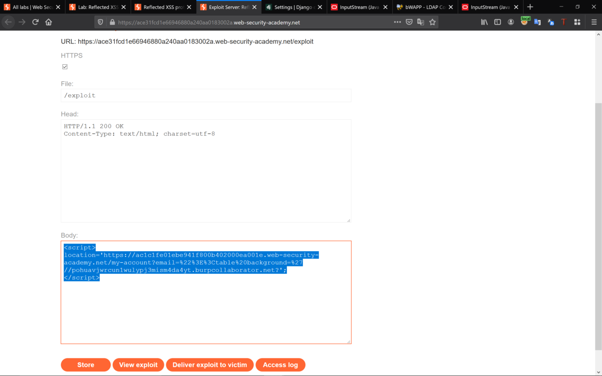Open the Firefox hamburger menu
The image size is (602, 376).
[594, 22]
